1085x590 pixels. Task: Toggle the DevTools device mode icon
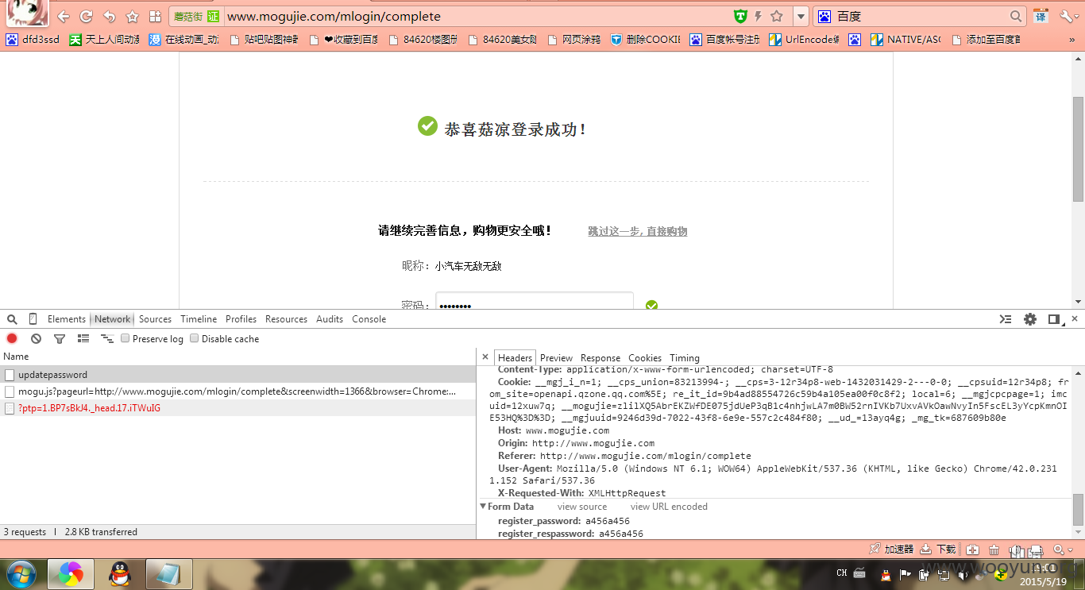(x=33, y=319)
